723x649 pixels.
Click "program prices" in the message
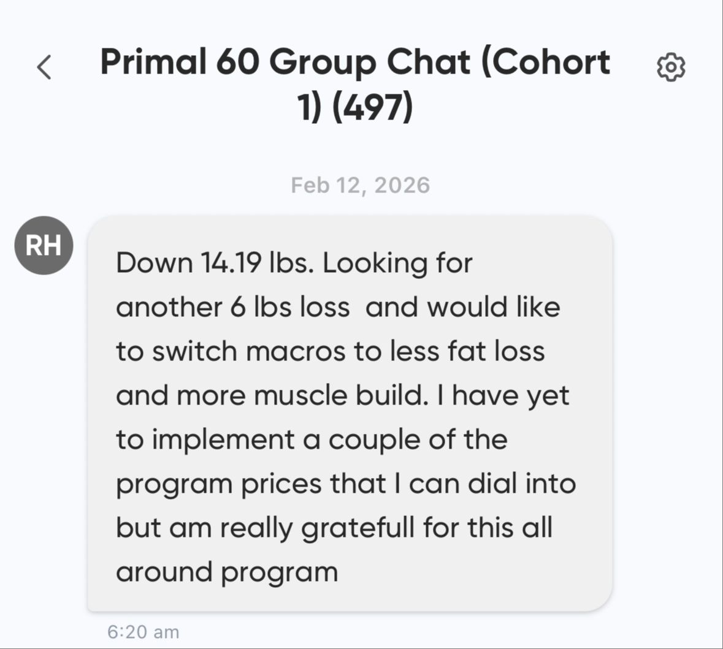click(218, 484)
